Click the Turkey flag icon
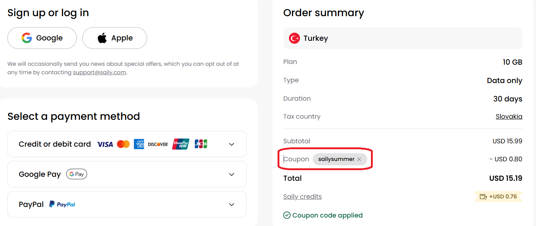Image resolution: width=536 pixels, height=226 pixels. point(294,38)
